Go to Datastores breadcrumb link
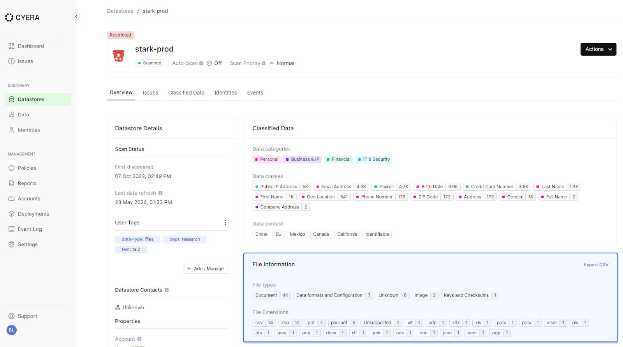Screen dimensions: 623x347 pos(120,11)
